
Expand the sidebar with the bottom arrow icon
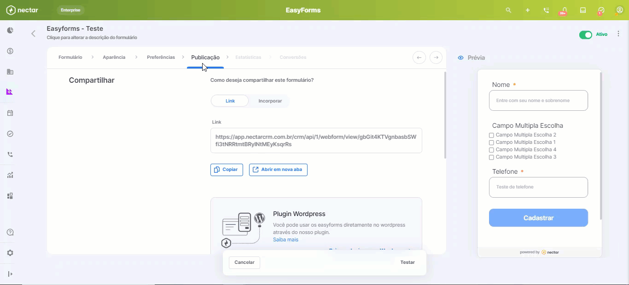coord(10,274)
